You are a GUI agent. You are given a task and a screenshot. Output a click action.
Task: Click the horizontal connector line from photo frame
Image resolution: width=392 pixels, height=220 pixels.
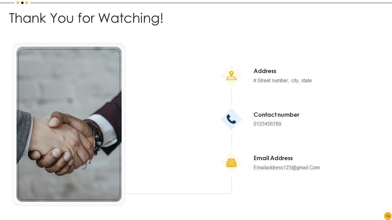click(177, 193)
